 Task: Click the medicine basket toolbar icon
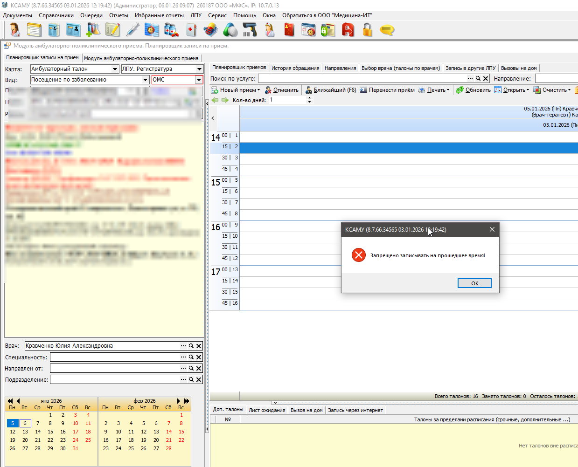pos(210,30)
